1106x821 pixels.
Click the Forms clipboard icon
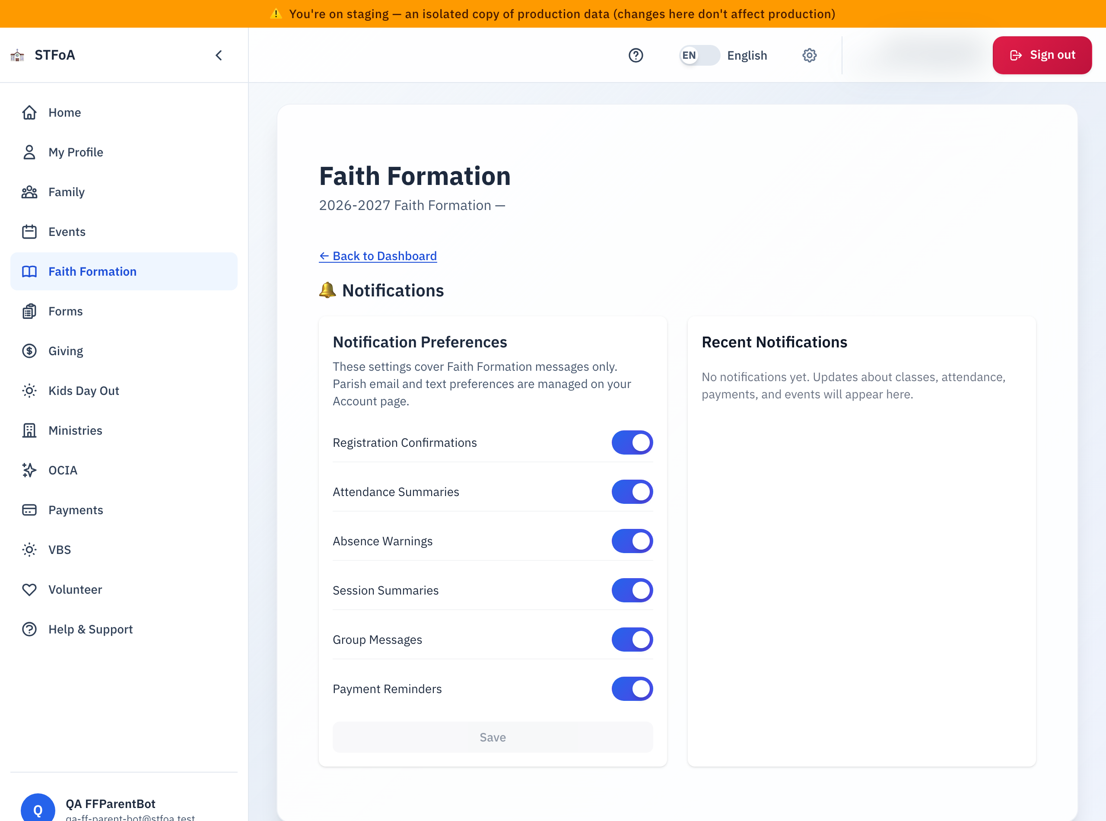29,311
